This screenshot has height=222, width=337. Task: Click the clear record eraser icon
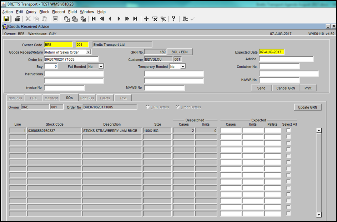point(164,19)
